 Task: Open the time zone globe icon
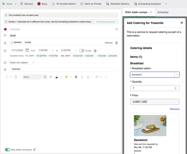[95, 51]
